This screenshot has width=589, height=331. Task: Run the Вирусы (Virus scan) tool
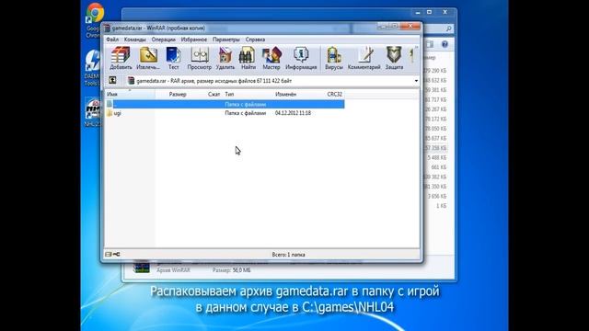click(x=333, y=58)
